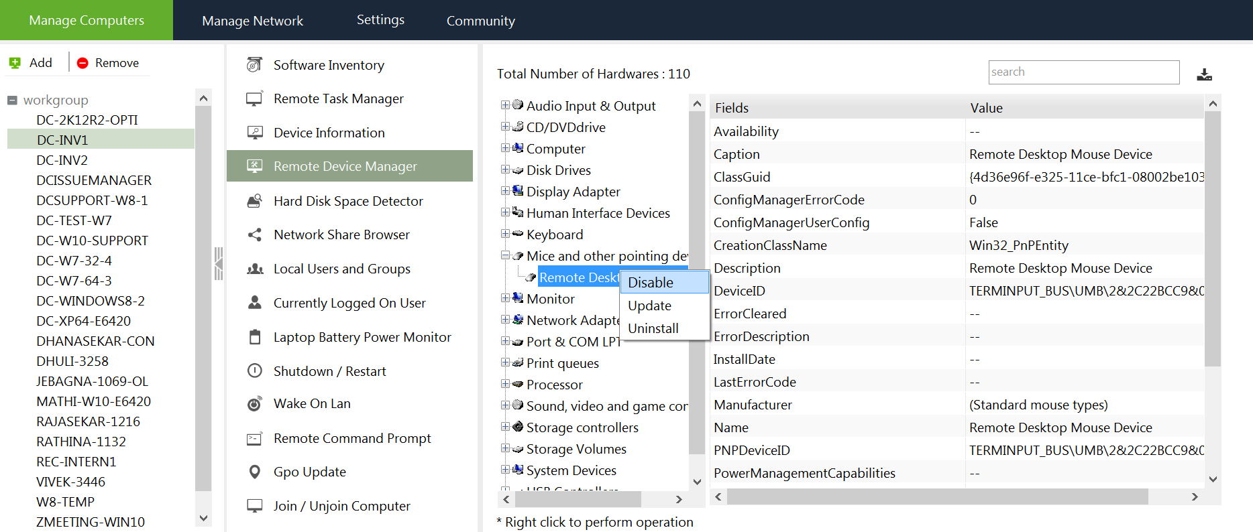
Task: Collapse the workgroup tree node
Action: [x=12, y=101]
